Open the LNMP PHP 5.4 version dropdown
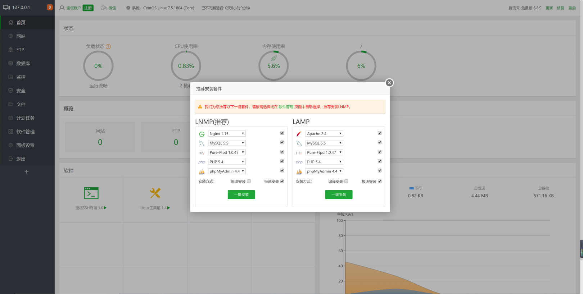 (x=227, y=162)
